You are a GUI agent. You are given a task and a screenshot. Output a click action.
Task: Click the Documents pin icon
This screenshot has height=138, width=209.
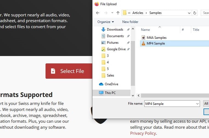(128, 36)
